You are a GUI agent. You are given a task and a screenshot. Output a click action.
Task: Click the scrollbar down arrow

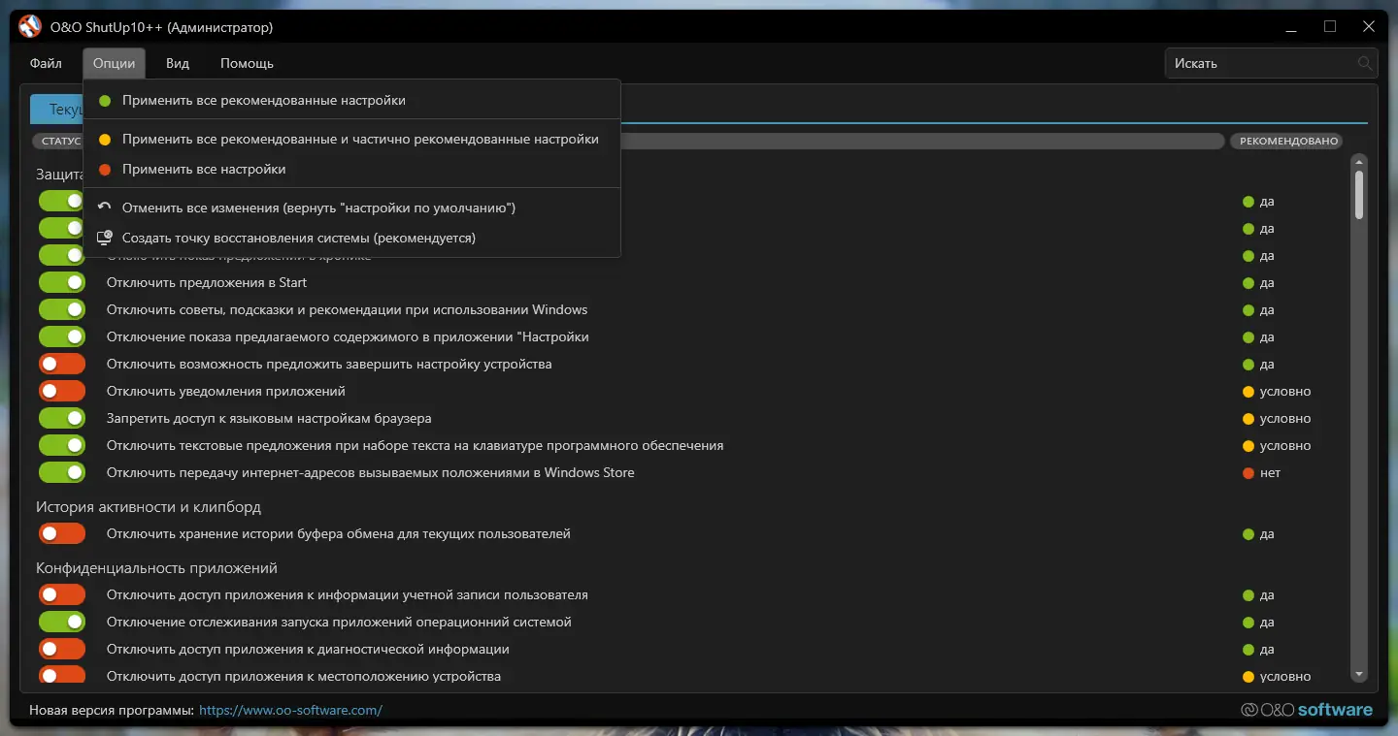[x=1359, y=675]
